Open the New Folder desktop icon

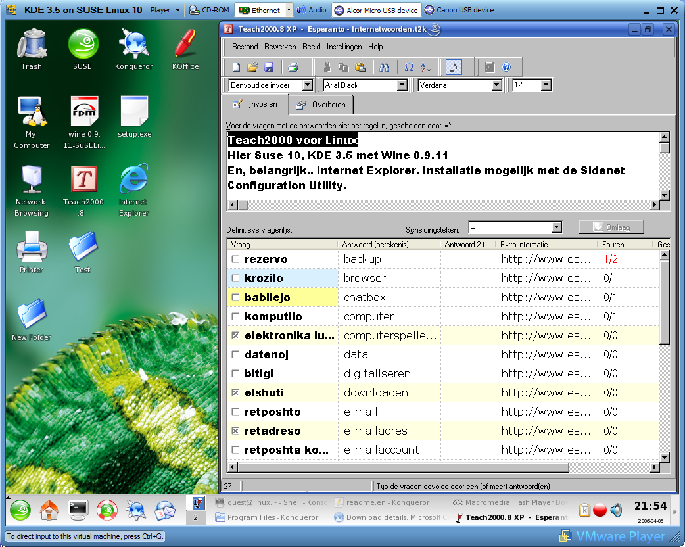click(32, 320)
